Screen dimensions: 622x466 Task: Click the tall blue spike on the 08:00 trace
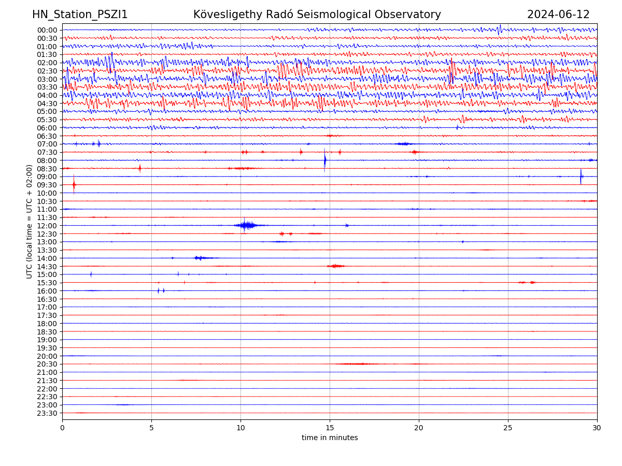[x=325, y=160]
